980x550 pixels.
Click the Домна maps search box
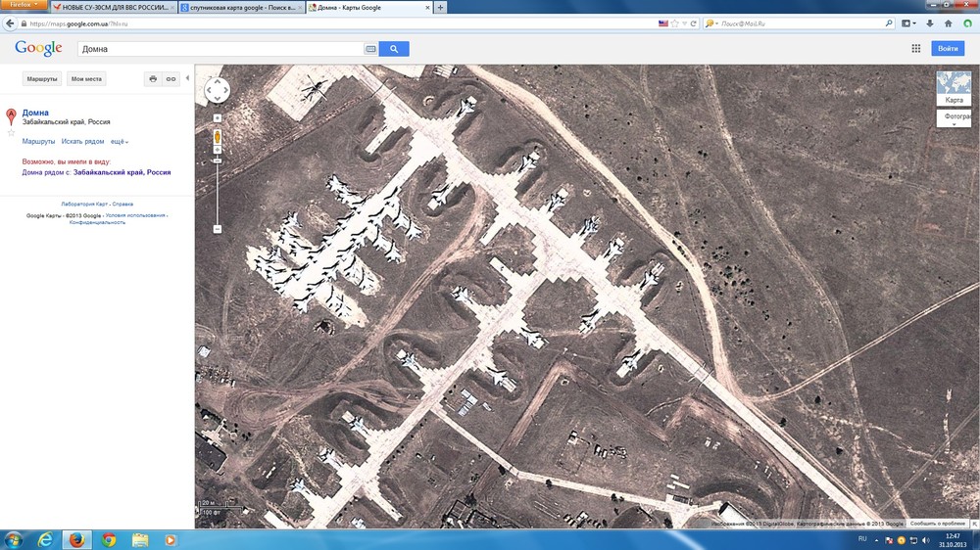pyautogui.click(x=220, y=49)
